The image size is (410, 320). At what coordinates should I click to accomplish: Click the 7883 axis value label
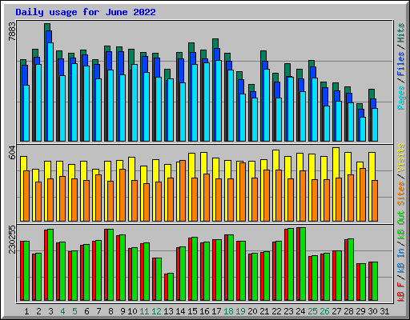point(12,31)
